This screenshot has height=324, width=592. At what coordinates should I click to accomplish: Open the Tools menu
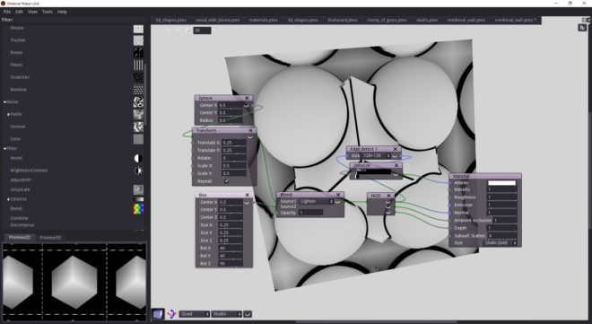48,12
